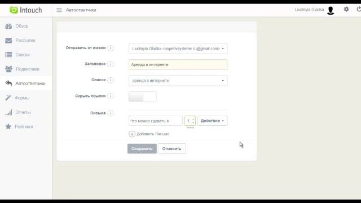Click the Отменить button
Image resolution: width=361 pixels, height=203 pixels.
tap(171, 149)
